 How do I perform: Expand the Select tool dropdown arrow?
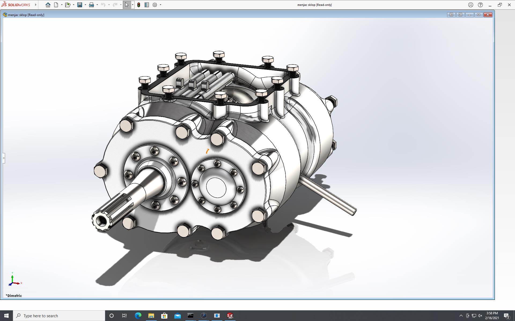click(x=133, y=5)
